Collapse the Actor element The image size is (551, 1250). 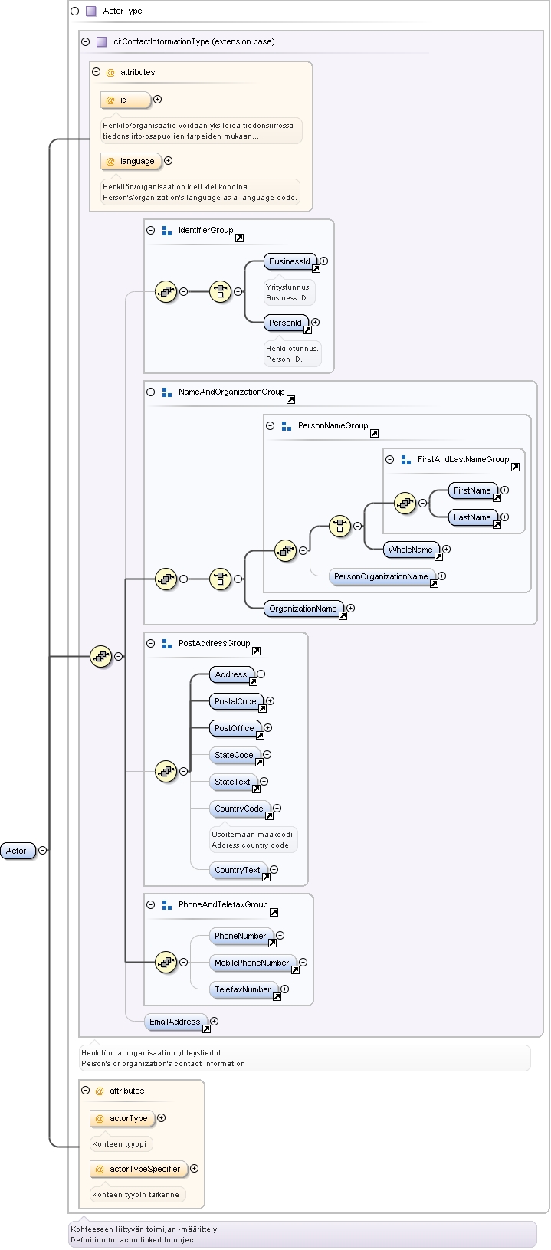tap(42, 851)
